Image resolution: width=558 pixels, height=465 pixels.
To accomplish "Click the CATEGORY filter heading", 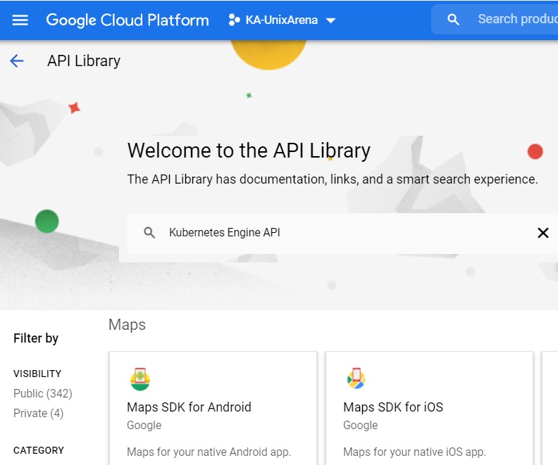I will click(39, 450).
